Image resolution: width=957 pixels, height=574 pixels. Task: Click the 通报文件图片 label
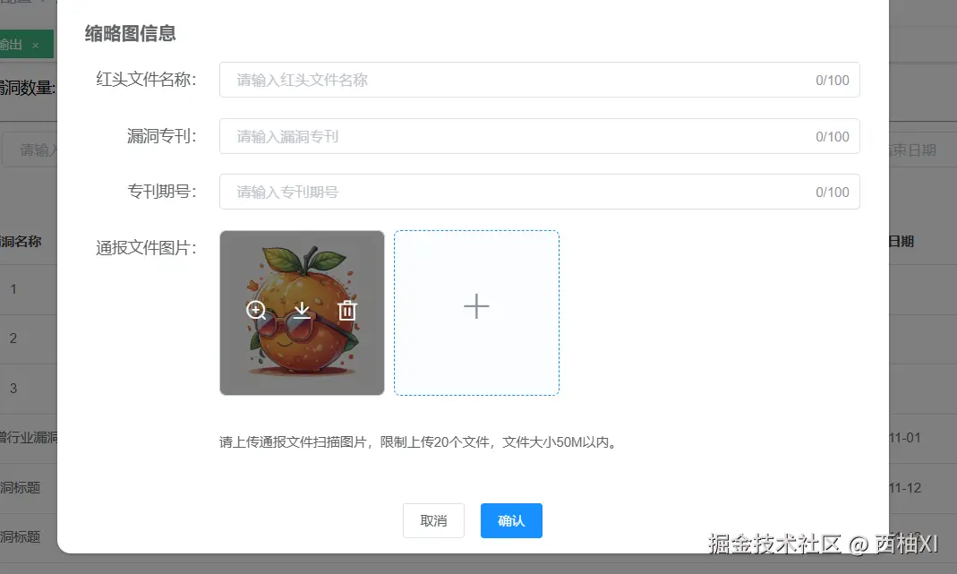tap(146, 248)
